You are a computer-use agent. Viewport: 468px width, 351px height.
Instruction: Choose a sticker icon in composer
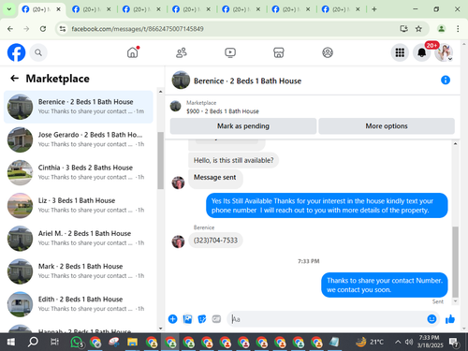(x=202, y=319)
